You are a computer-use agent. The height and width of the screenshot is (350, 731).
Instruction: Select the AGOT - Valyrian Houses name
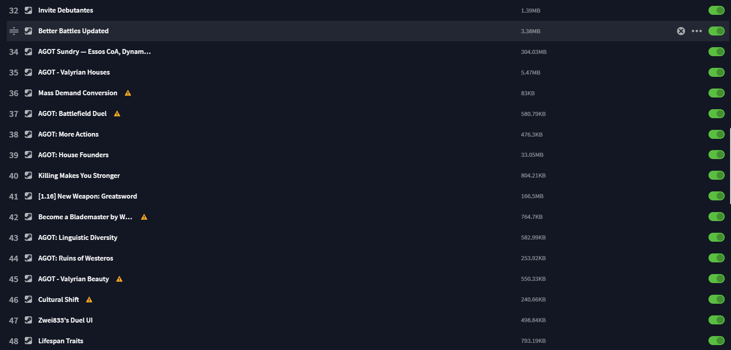coord(74,72)
